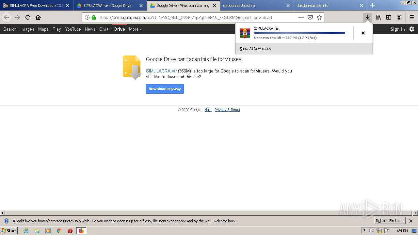The image size is (418, 235).
Task: Go to Firefox home page
Action: 38,17
